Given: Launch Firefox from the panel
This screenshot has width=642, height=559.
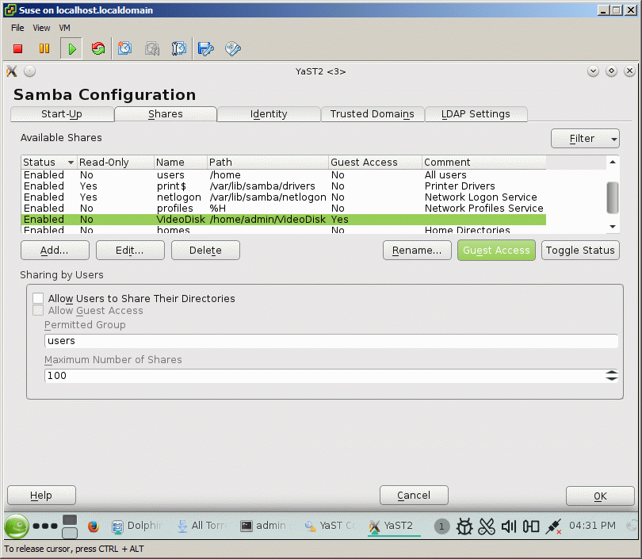Looking at the screenshot, I should click(94, 526).
